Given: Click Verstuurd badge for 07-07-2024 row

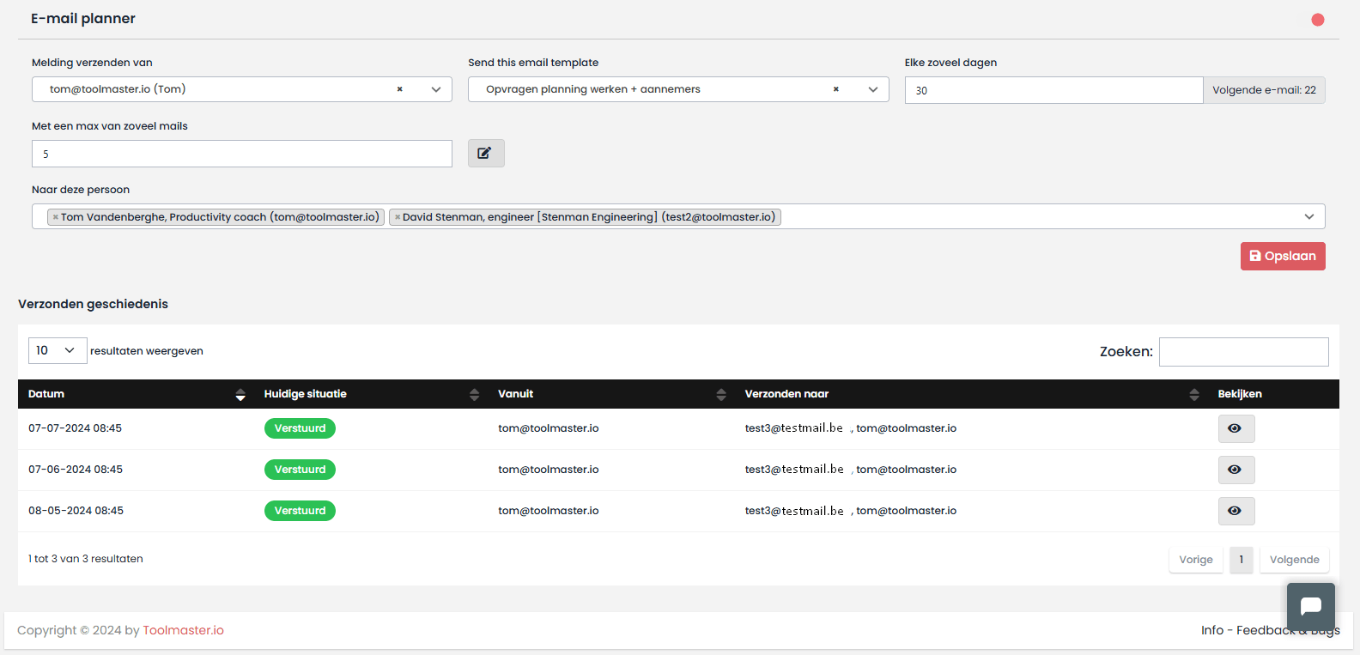Looking at the screenshot, I should [x=300, y=428].
